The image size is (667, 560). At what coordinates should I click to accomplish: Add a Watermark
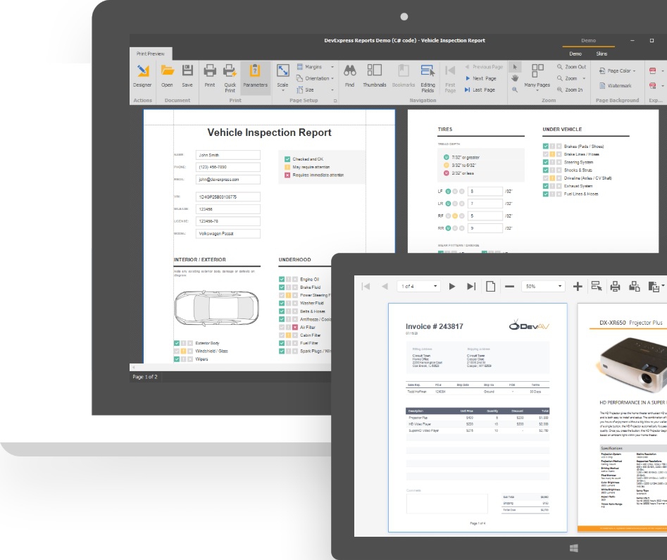(x=615, y=85)
